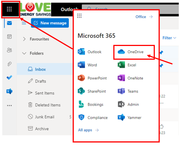Open the Deleted Items folder

44,105
